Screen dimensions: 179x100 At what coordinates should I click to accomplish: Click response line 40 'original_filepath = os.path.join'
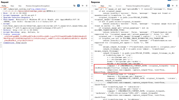point(124,17)
